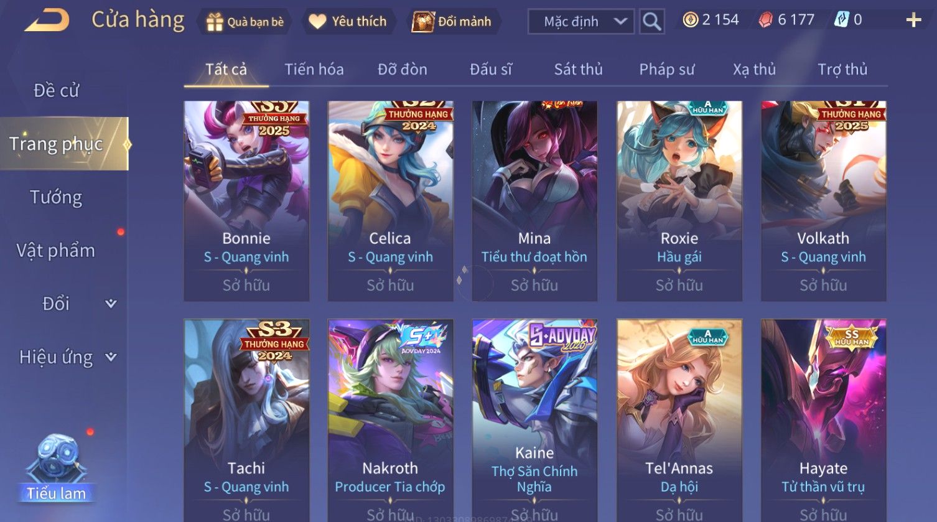Open Quà bạn bè gift icon
The height and width of the screenshot is (522, 937).
(215, 22)
